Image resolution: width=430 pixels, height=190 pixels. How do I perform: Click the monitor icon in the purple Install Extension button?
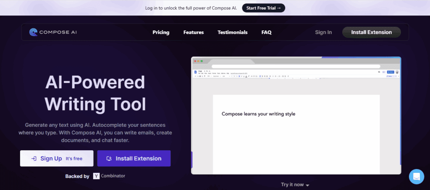click(109, 159)
